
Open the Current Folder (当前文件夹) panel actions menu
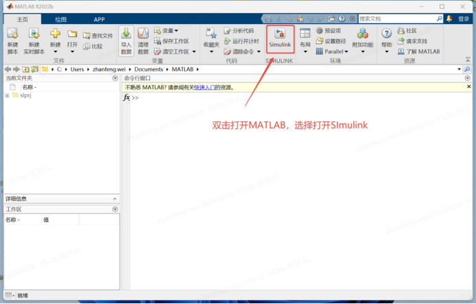point(115,78)
